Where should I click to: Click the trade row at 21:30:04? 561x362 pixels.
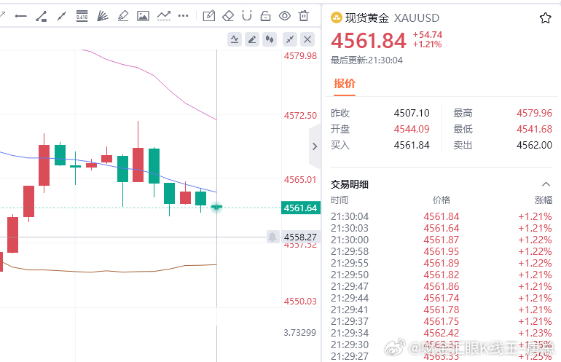coord(441,216)
